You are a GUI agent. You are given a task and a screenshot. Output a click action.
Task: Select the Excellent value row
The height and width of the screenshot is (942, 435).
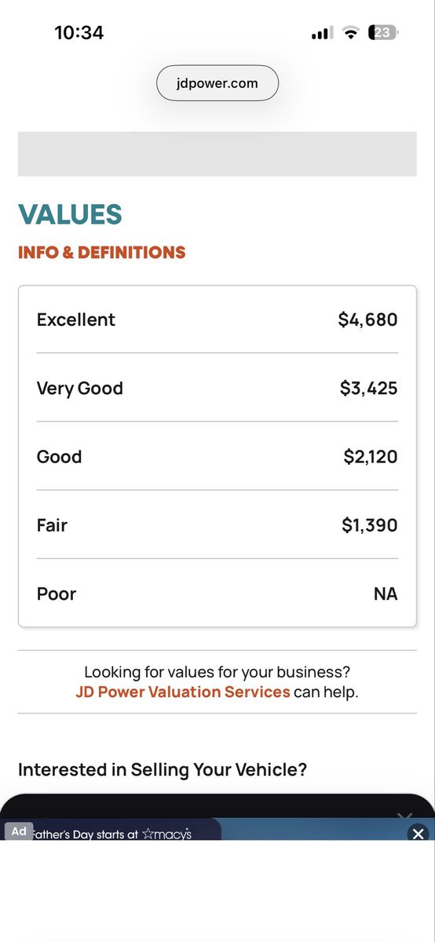[217, 319]
